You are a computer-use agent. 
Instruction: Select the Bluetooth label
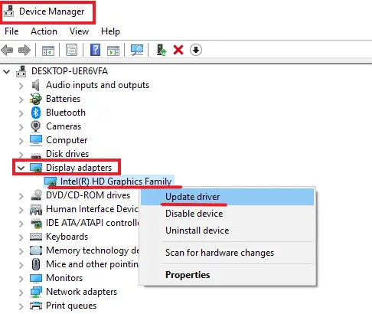pyautogui.click(x=66, y=113)
